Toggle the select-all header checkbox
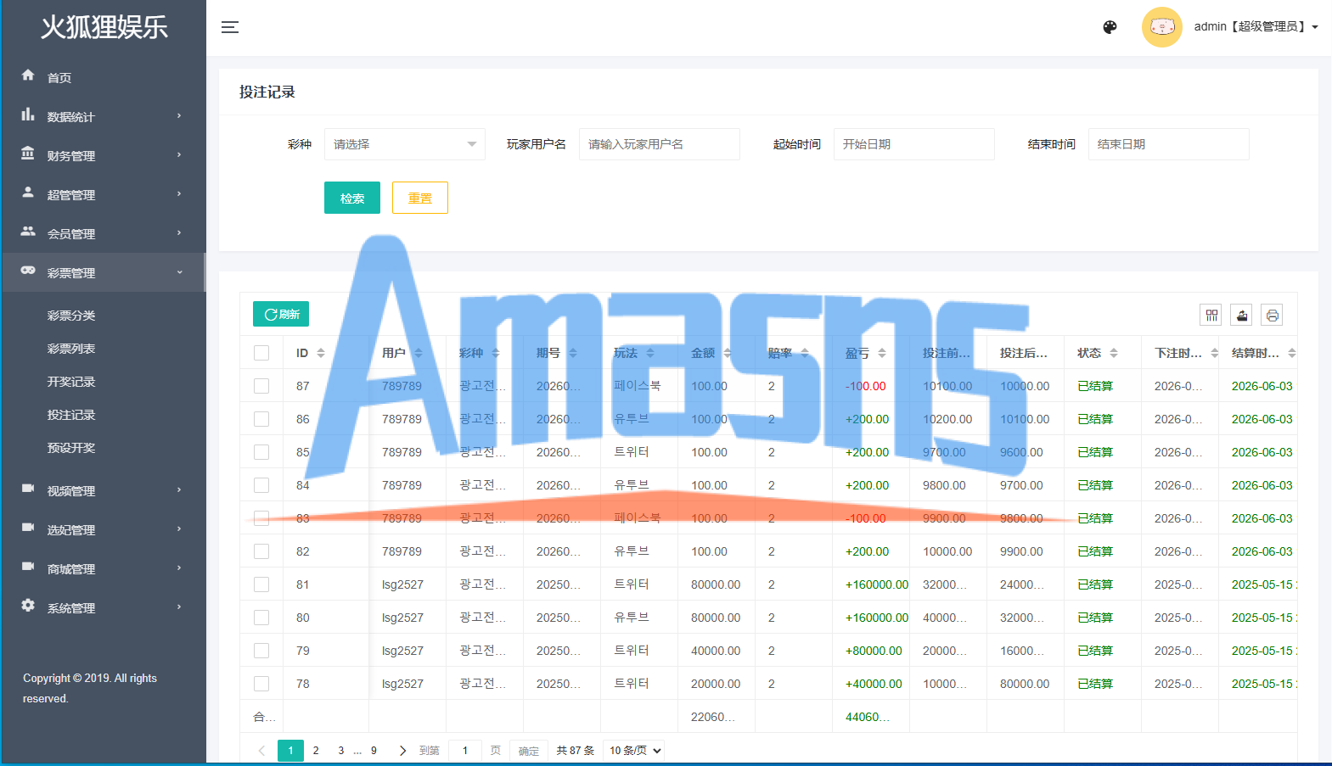The height and width of the screenshot is (766, 1332). coord(261,353)
